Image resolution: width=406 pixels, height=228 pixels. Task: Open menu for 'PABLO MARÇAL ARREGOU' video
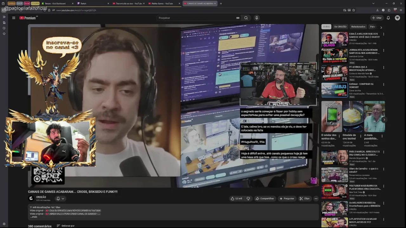pyautogui.click(x=383, y=152)
